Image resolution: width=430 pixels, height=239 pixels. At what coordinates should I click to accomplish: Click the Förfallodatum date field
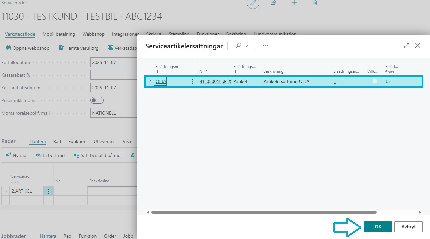(114, 62)
